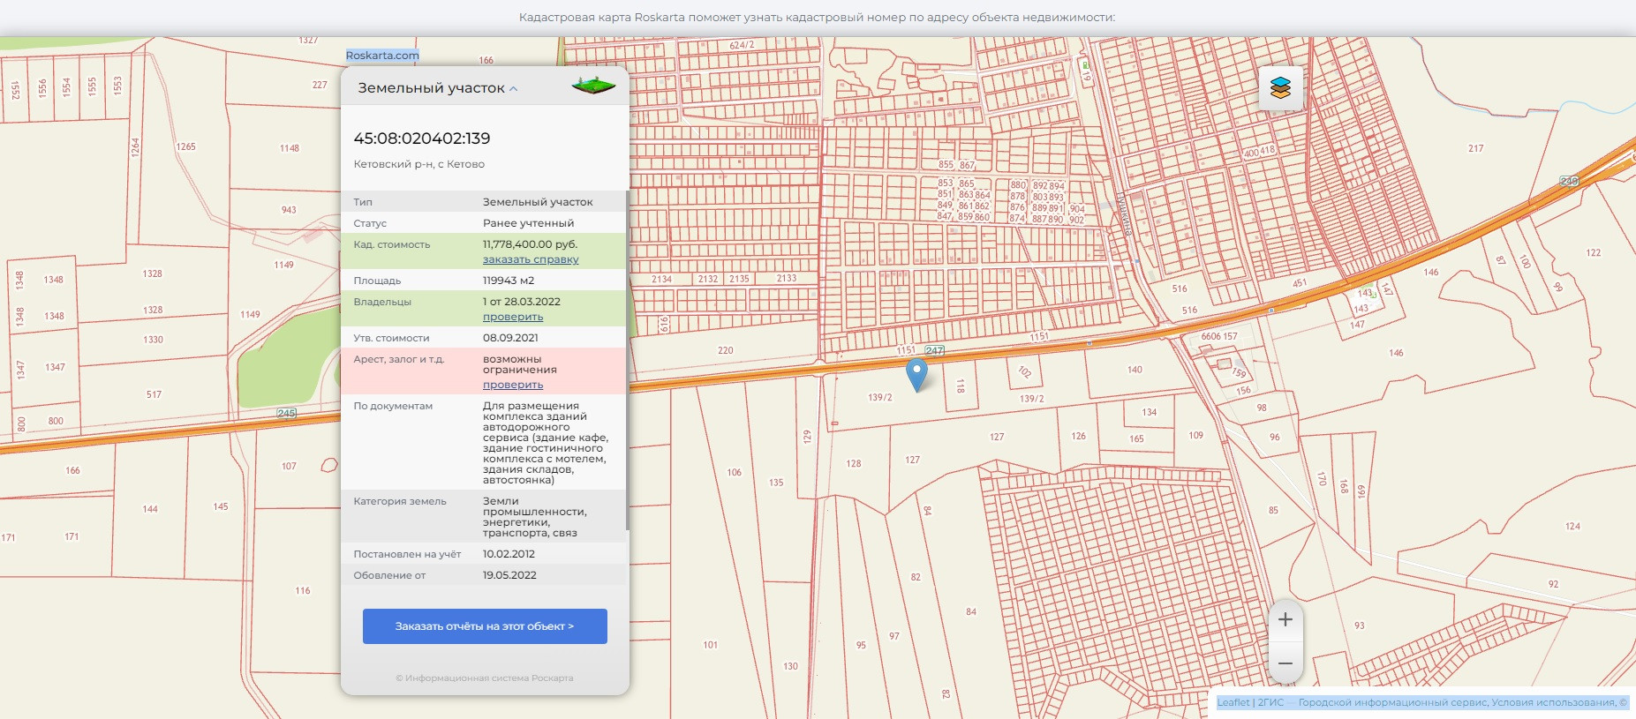Viewport: 1636px width, 719px height.
Task: Zoom in with the plus button
Action: point(1285,619)
